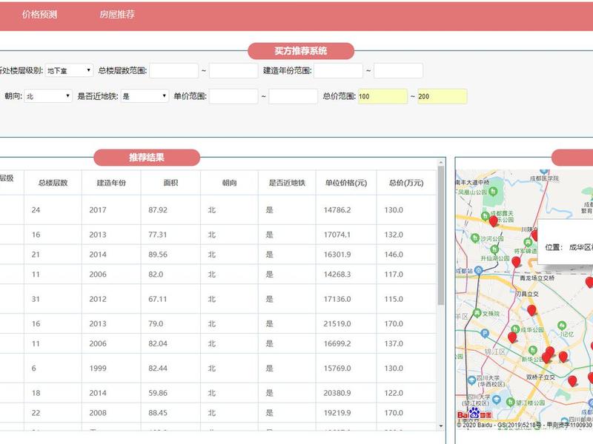
Task: Click the 推荐结果 header pill
Action: click(147, 158)
